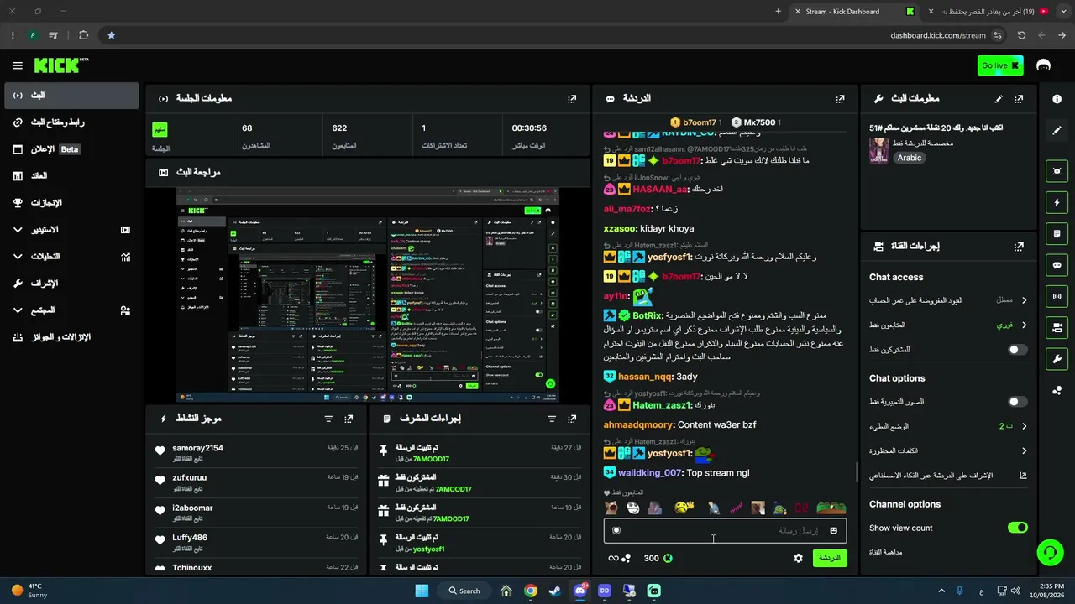Click the chat panel scrollbar
1075x604 pixels.
coord(857,471)
